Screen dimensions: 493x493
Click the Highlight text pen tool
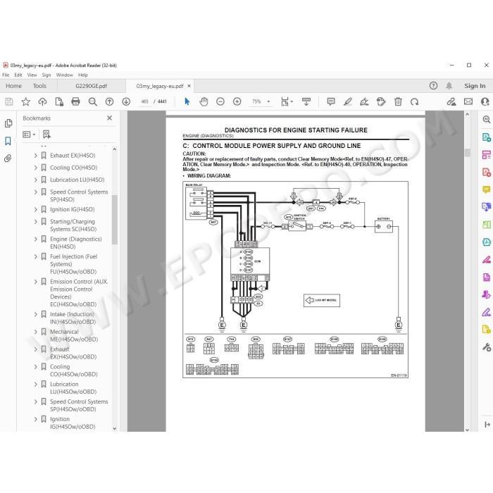click(348, 101)
